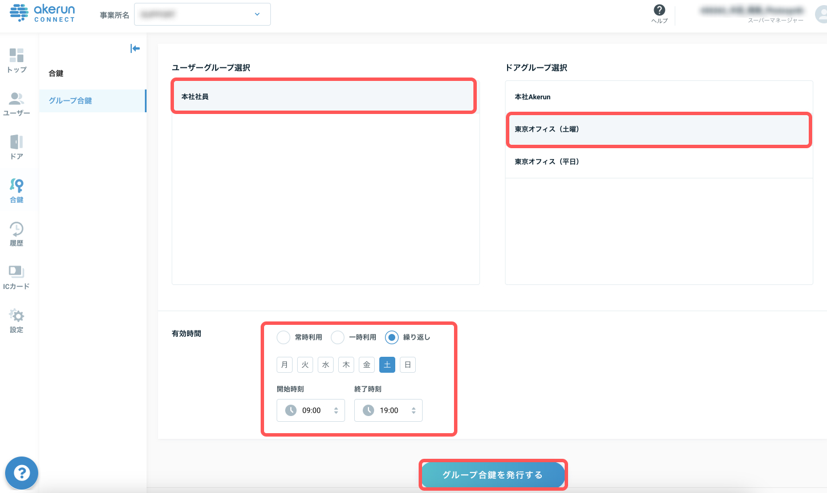This screenshot has height=493, width=827.
Task: Open the blue help chat bubble
Action: 22,472
